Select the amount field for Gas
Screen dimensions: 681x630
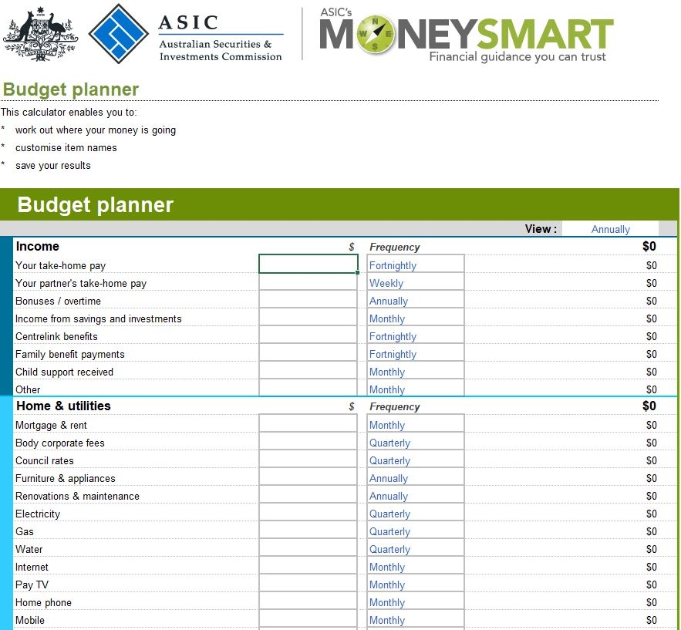point(308,531)
